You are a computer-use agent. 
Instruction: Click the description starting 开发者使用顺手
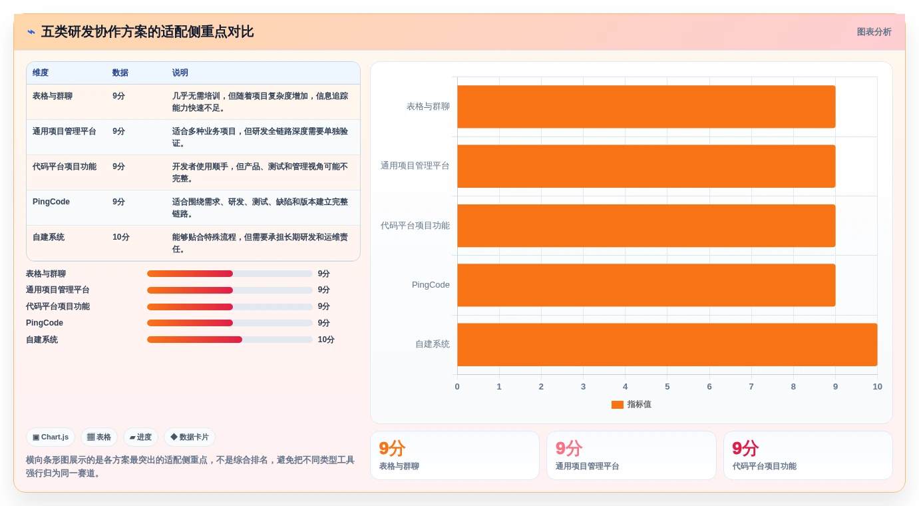point(260,172)
